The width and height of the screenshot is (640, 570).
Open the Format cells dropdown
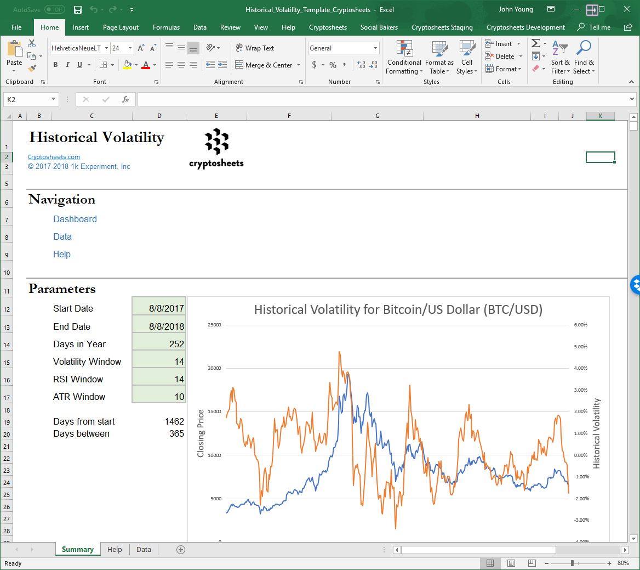point(504,69)
